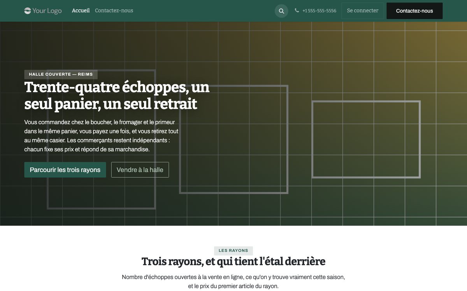
Task: Click the rightmost outlined rectangle shape
Action: 366,139
